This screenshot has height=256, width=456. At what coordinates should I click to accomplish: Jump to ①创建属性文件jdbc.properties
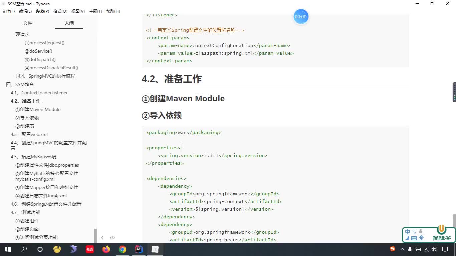click(47, 165)
